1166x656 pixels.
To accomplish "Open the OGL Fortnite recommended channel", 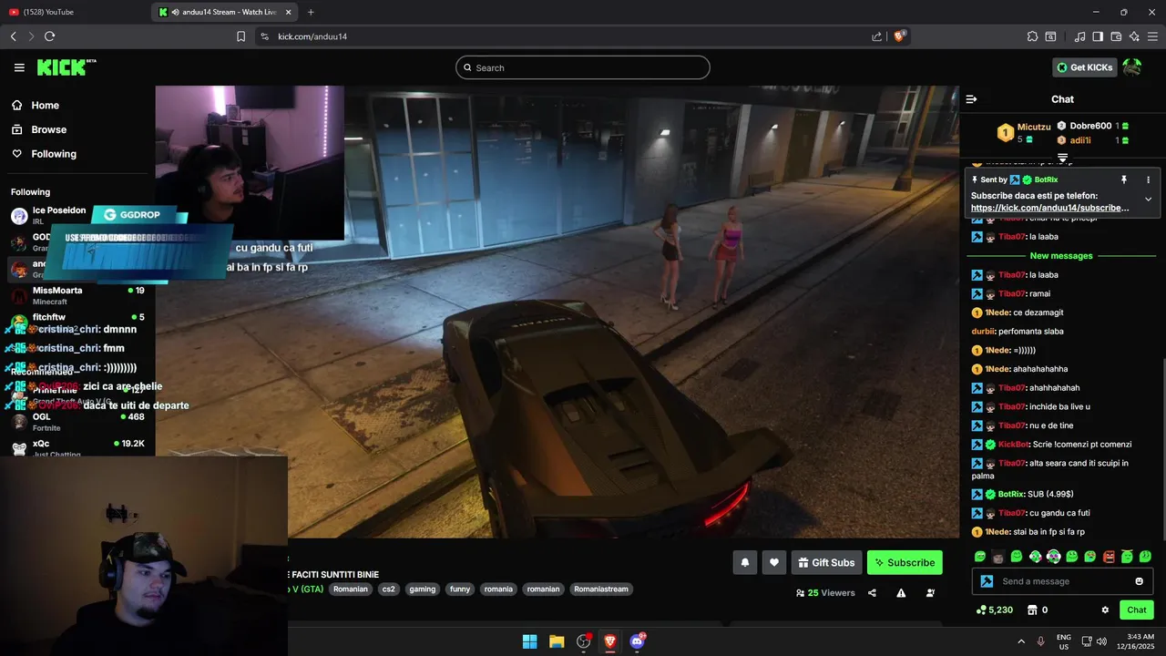I will point(77,422).
